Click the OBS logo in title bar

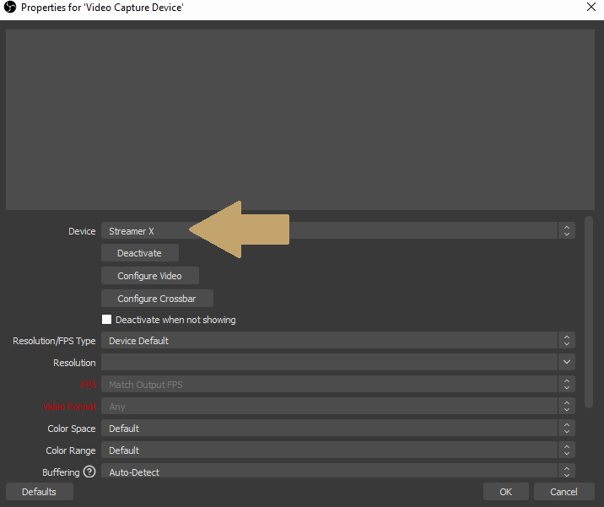point(10,7)
